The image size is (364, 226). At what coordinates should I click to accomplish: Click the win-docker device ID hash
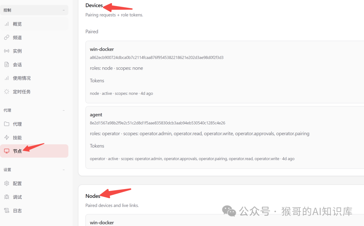(x=157, y=58)
